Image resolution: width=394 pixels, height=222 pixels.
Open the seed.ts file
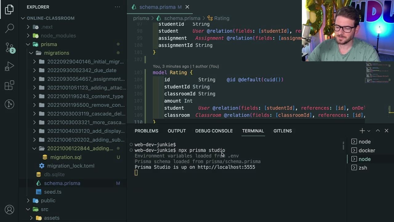coord(53,192)
